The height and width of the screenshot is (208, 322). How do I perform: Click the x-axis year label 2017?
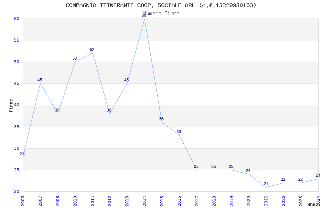tap(197, 201)
